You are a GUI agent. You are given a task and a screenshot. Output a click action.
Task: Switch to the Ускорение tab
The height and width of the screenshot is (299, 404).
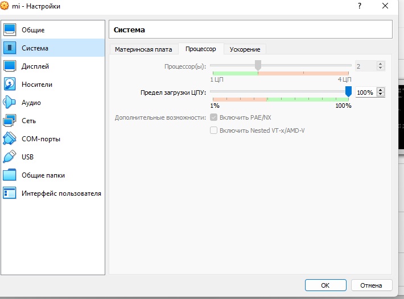tap(245, 49)
